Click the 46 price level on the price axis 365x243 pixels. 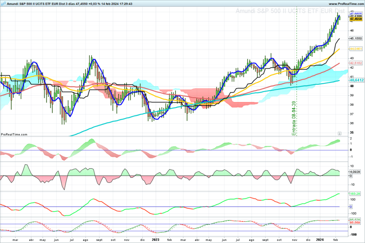point(351,31)
